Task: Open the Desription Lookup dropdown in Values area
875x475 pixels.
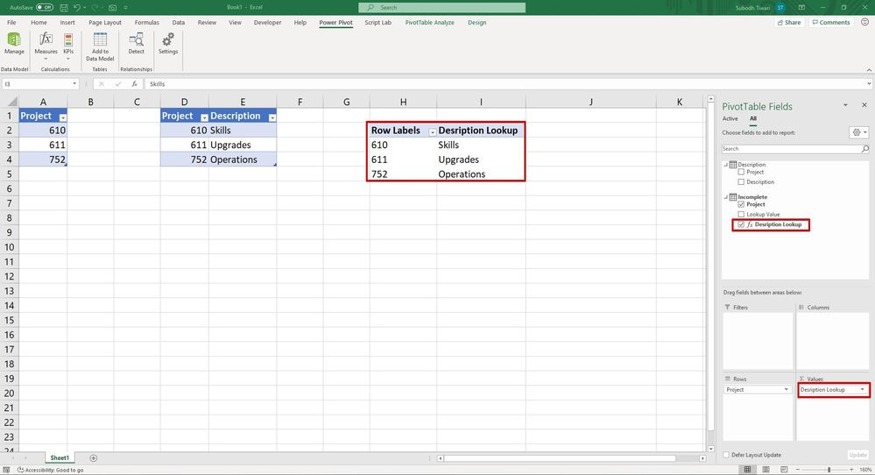Action: point(862,390)
